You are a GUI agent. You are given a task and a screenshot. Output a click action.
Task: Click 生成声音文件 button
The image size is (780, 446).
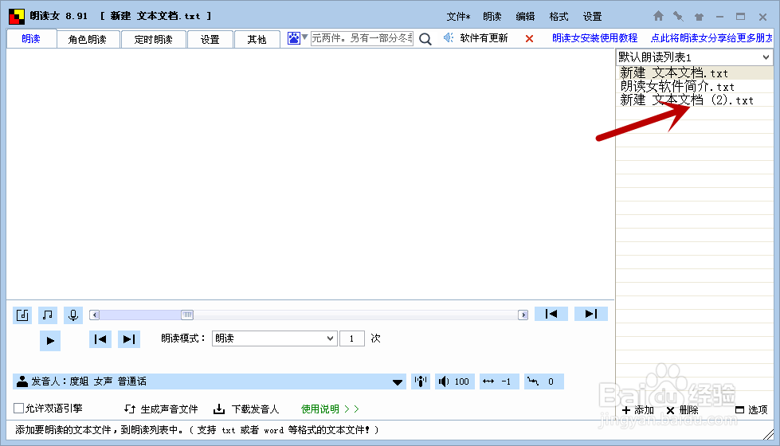click(x=161, y=409)
